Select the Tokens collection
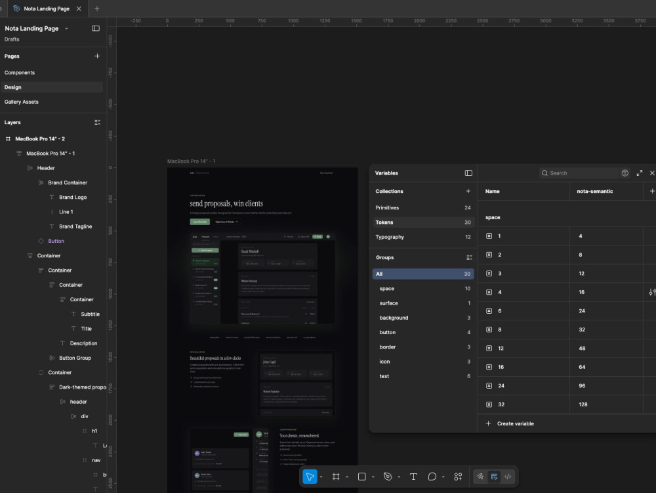Screen dimensions: 656x493 pyautogui.click(x=423, y=223)
